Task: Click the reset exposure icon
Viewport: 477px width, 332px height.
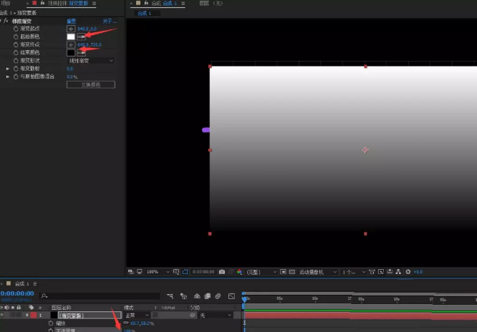Action: click(408, 271)
